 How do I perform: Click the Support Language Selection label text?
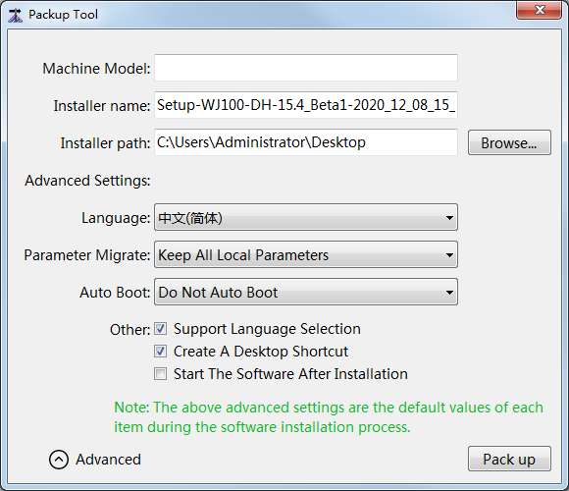pyautogui.click(x=267, y=329)
